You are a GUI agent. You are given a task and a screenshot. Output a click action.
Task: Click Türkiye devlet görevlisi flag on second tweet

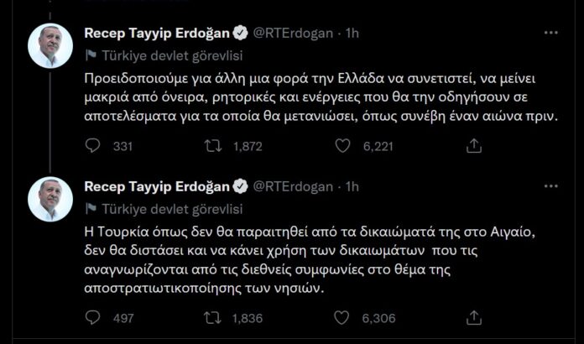pos(91,209)
